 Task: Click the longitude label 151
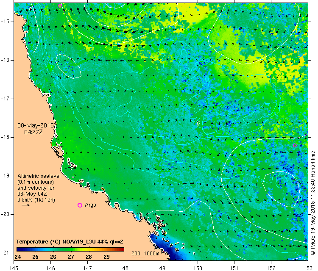(x=234, y=268)
